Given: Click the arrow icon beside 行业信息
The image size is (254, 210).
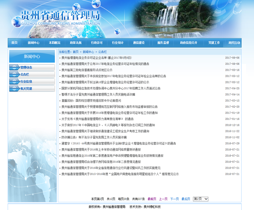Looking at the screenshot, I should tap(13, 81).
